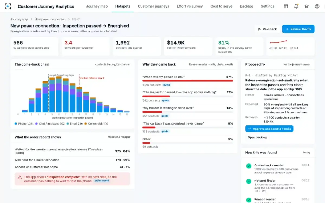Click the Open backlog button
Image resolution: width=325 pixels, height=203 pixels.
[x=257, y=137]
